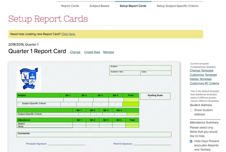Click the Change report card link
The image size is (226, 152).
[x=75, y=52]
